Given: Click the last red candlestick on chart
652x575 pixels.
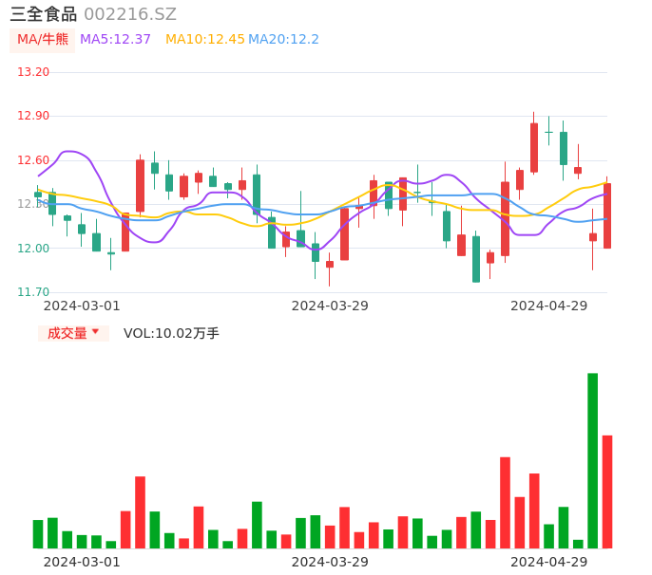Looking at the screenshot, I should click(607, 216).
